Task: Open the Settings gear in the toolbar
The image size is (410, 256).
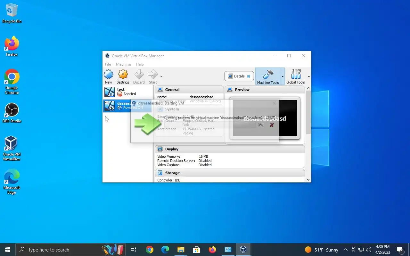Action: [123, 77]
